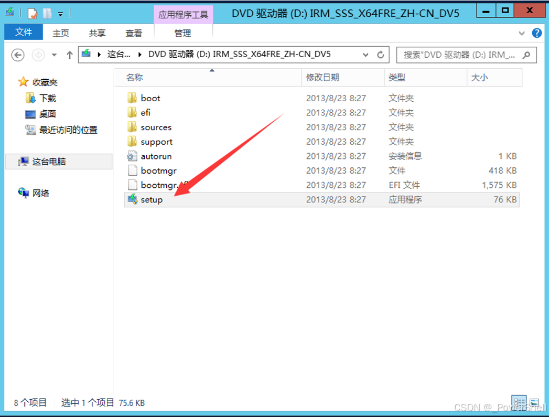549x417 pixels.
Task: Open the address bar history dropdown
Action: pyautogui.click(x=365, y=55)
